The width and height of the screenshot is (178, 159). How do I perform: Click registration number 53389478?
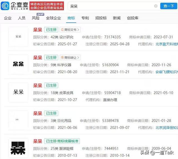click(110, 121)
